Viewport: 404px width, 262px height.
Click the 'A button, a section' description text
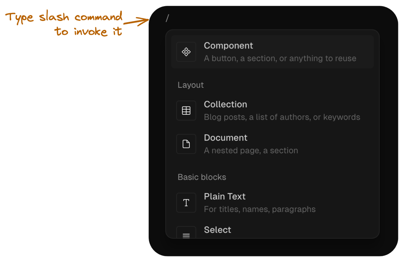coord(280,58)
